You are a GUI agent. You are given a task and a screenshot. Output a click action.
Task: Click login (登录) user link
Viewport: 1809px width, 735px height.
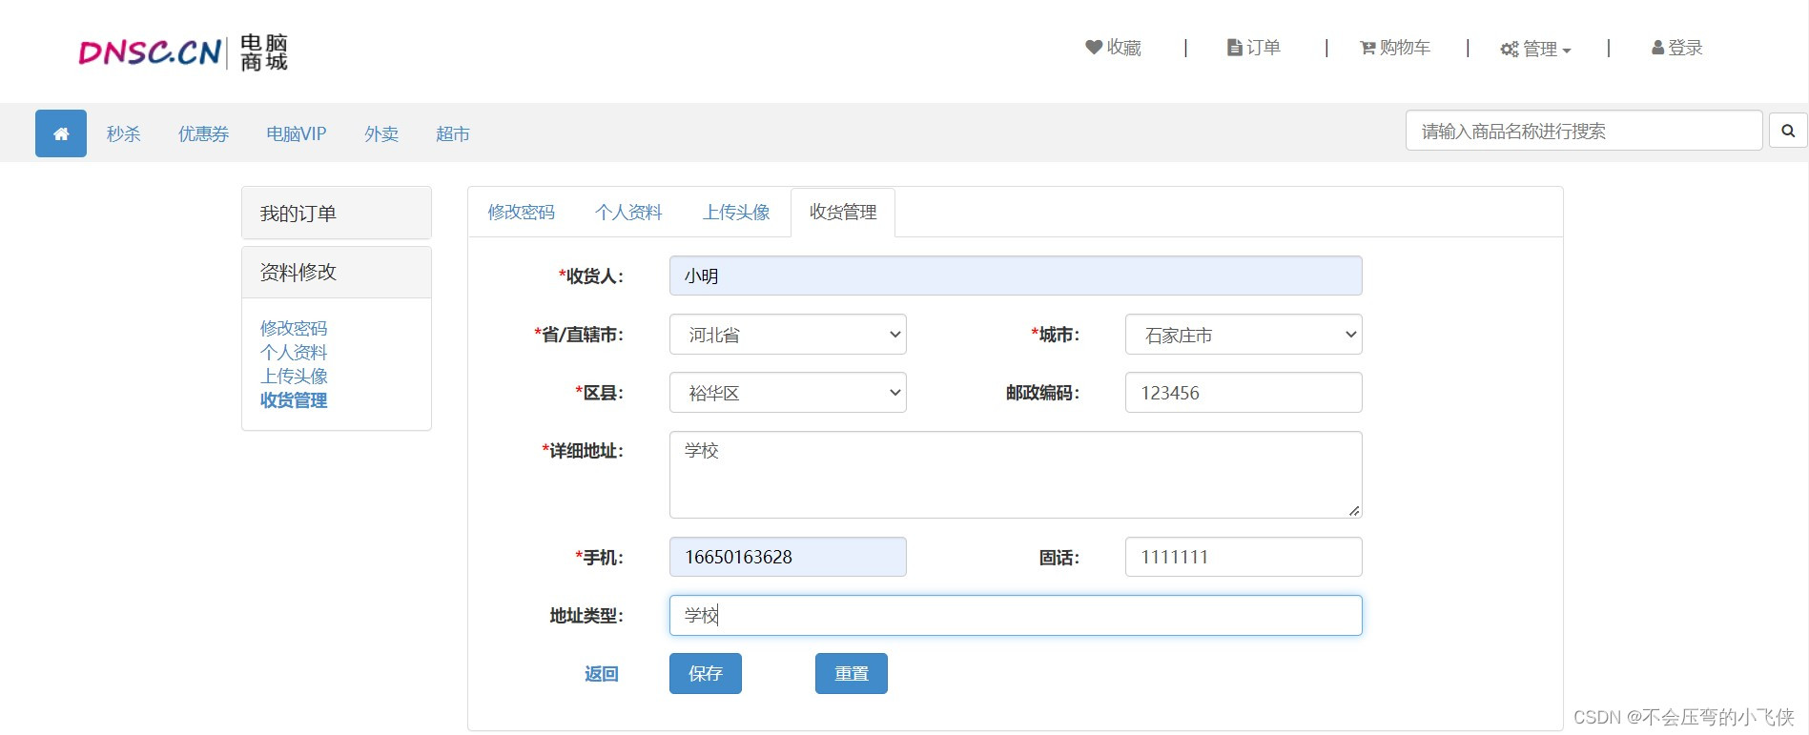coord(1676,48)
